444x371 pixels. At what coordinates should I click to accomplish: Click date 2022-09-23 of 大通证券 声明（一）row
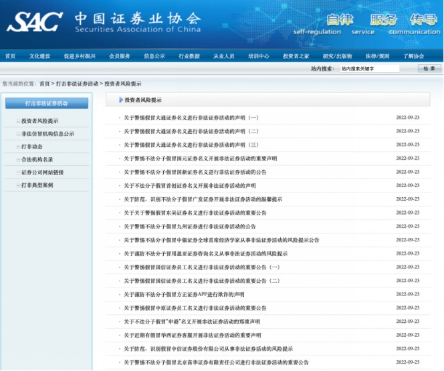[408, 118]
